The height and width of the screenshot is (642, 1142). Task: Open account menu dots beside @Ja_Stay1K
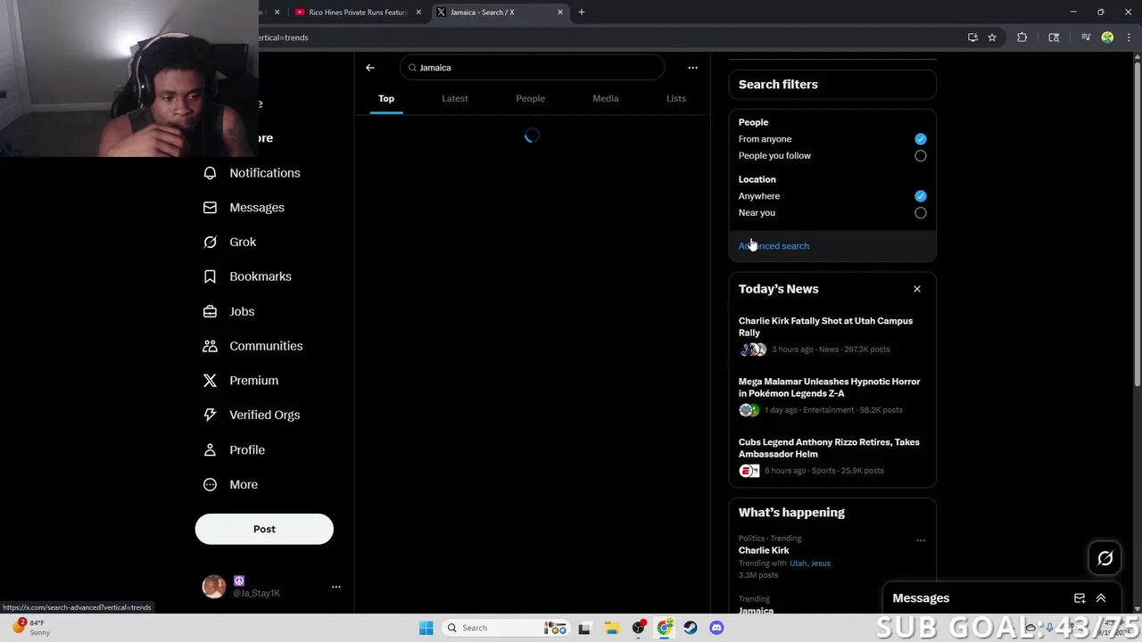coord(336,587)
